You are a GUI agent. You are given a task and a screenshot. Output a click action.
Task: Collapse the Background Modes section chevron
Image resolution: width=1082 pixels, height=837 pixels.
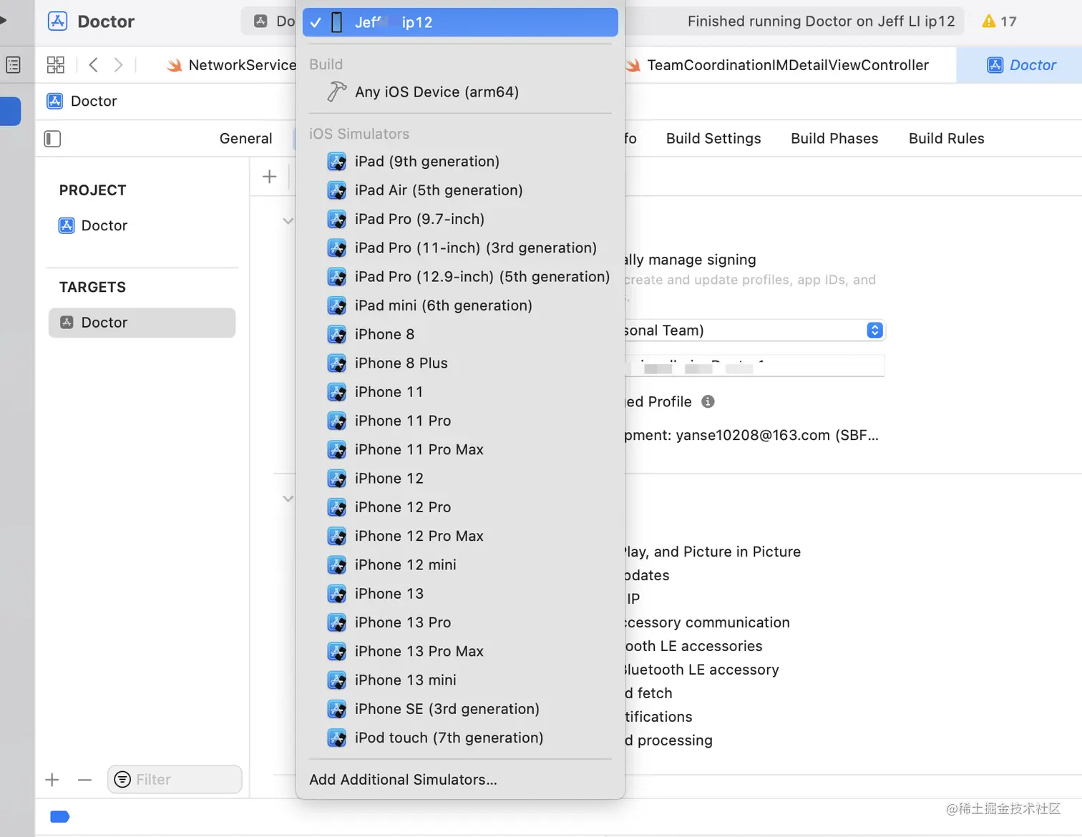tap(288, 499)
